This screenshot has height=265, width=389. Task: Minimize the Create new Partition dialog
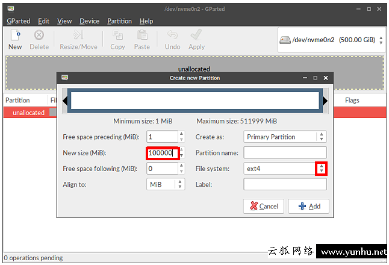305,78
